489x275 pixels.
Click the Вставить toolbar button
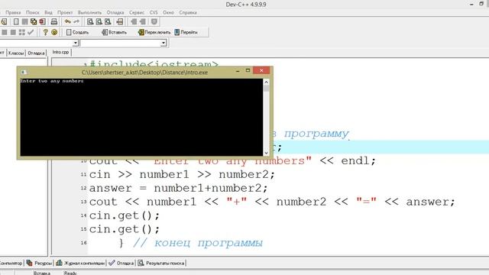[x=114, y=32]
